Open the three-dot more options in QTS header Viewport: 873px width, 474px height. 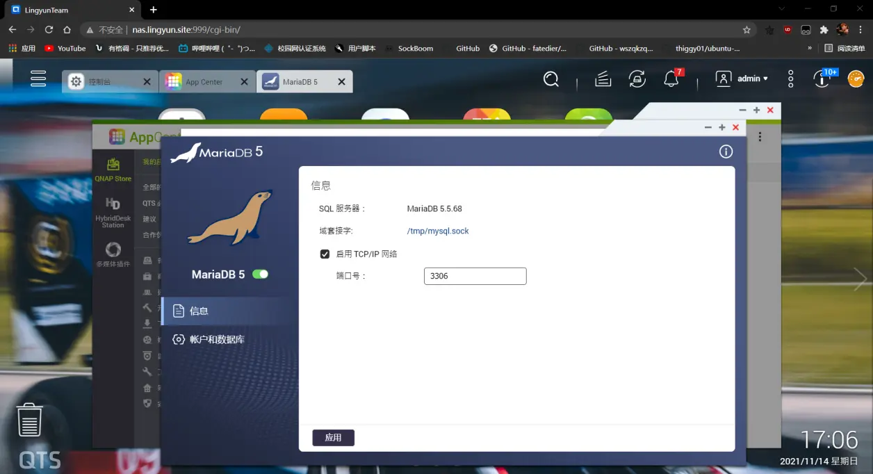pos(791,79)
